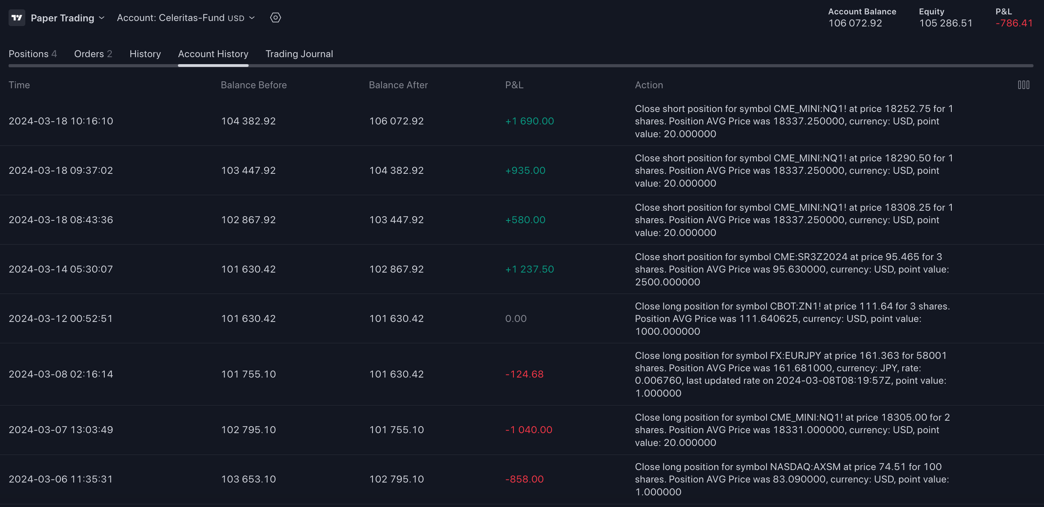Click the Balance After column header
1044x507 pixels.
tap(398, 85)
